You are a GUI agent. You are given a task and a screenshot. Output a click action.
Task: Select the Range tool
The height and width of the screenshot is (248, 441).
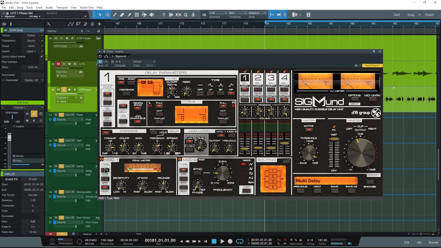click(x=107, y=15)
